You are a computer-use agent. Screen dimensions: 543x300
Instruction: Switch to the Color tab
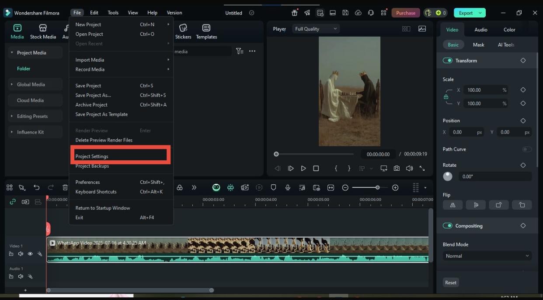pos(509,30)
